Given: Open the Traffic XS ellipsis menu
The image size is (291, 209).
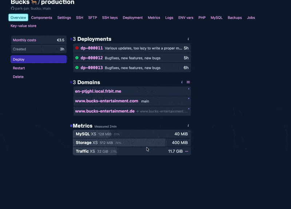Looking at the screenshot, I should click(186, 151).
